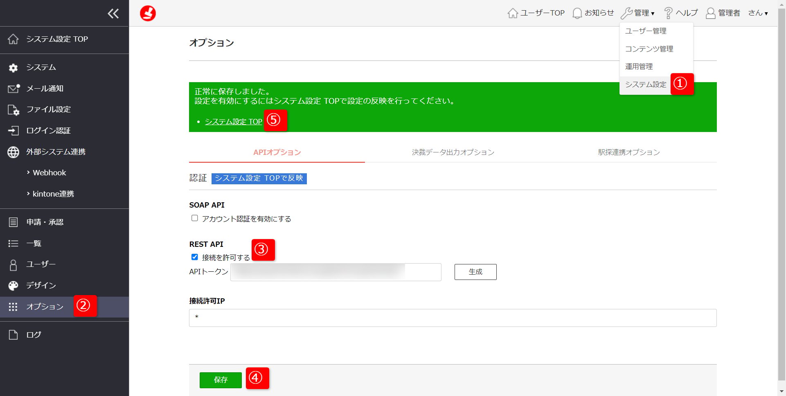The height and width of the screenshot is (396, 786).
Task: Open the 管理 dropdown arrow
Action: 653,13
